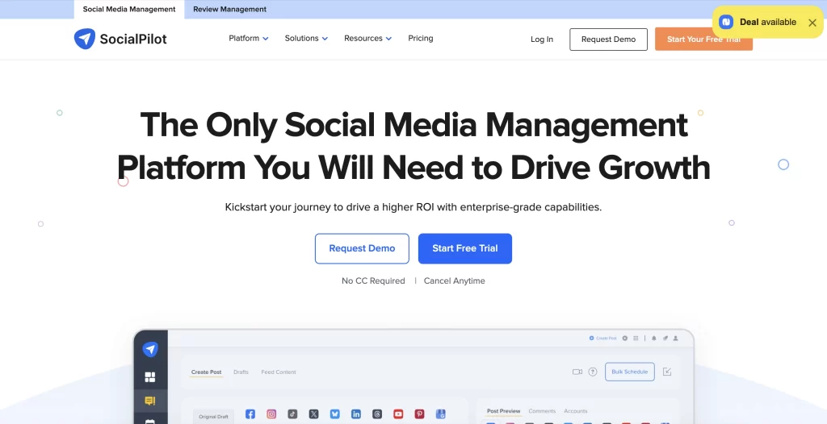This screenshot has width=827, height=424.
Task: Click the X (Twitter) network icon
Action: point(314,414)
